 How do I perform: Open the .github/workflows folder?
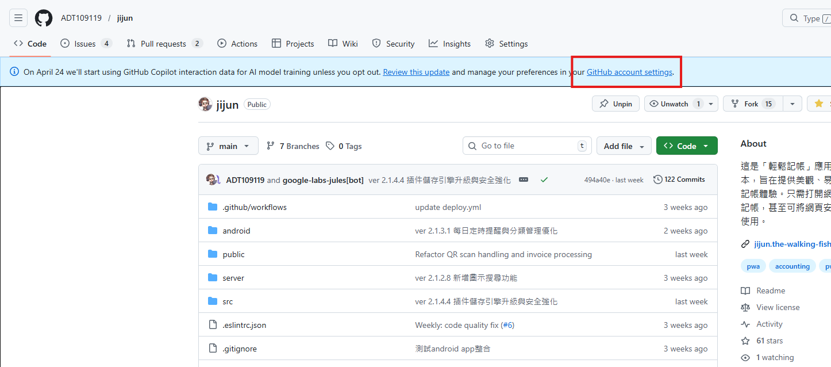pyautogui.click(x=255, y=207)
